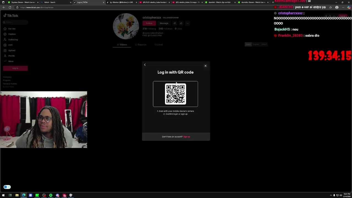Click the Message button on profile
The image size is (352, 198).
[x=164, y=23]
